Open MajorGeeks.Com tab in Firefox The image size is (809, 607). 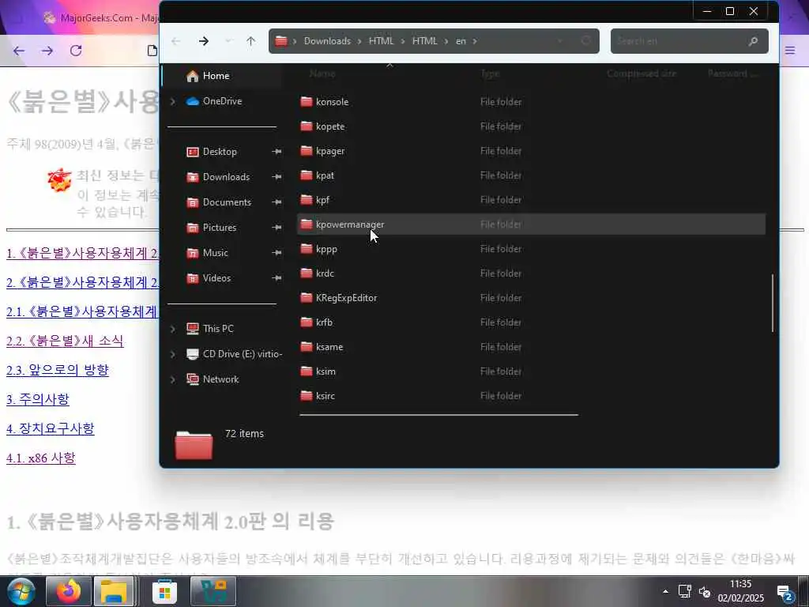(x=100, y=17)
